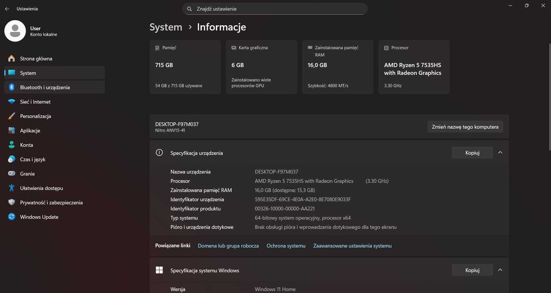Image resolution: width=551 pixels, height=293 pixels.
Task: Click the back arrow icon in Ustawienia
Action: pyautogui.click(x=7, y=9)
